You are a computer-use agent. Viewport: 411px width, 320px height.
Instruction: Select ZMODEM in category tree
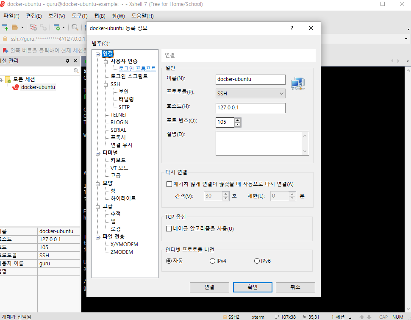point(122,252)
